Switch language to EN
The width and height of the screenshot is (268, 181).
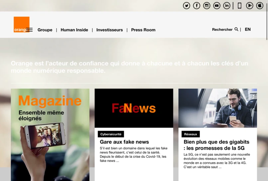click(248, 29)
